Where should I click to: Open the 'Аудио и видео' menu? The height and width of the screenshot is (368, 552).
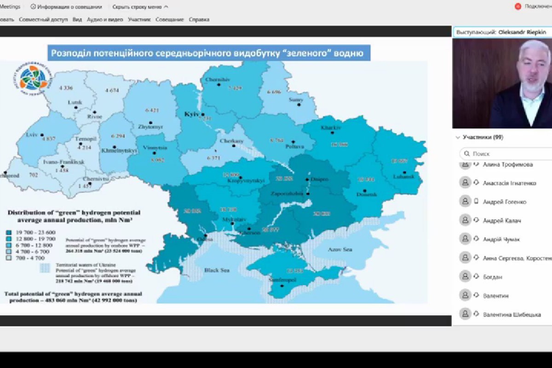click(x=105, y=19)
